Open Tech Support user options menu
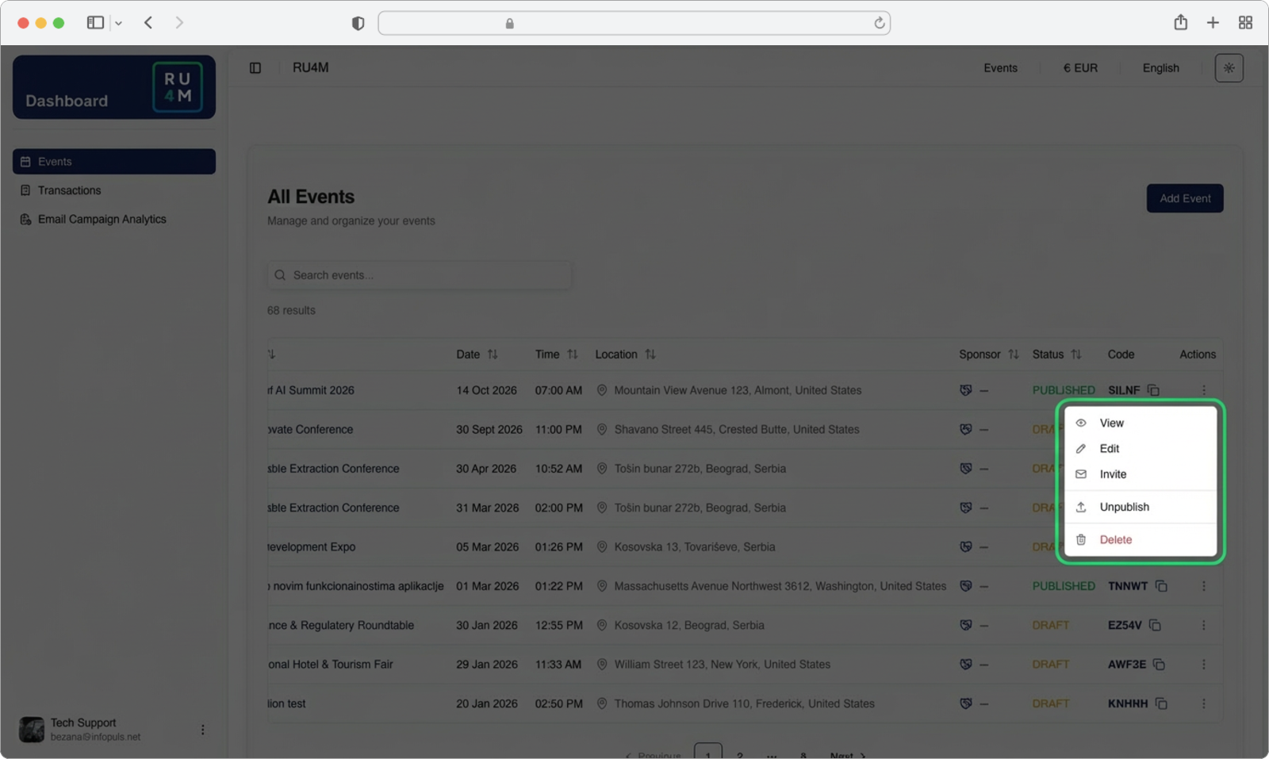This screenshot has height=759, width=1269. (x=202, y=730)
